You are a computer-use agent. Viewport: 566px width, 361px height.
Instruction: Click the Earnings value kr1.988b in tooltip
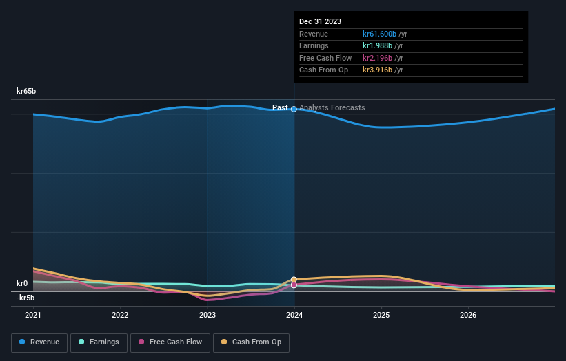pyautogui.click(x=377, y=45)
